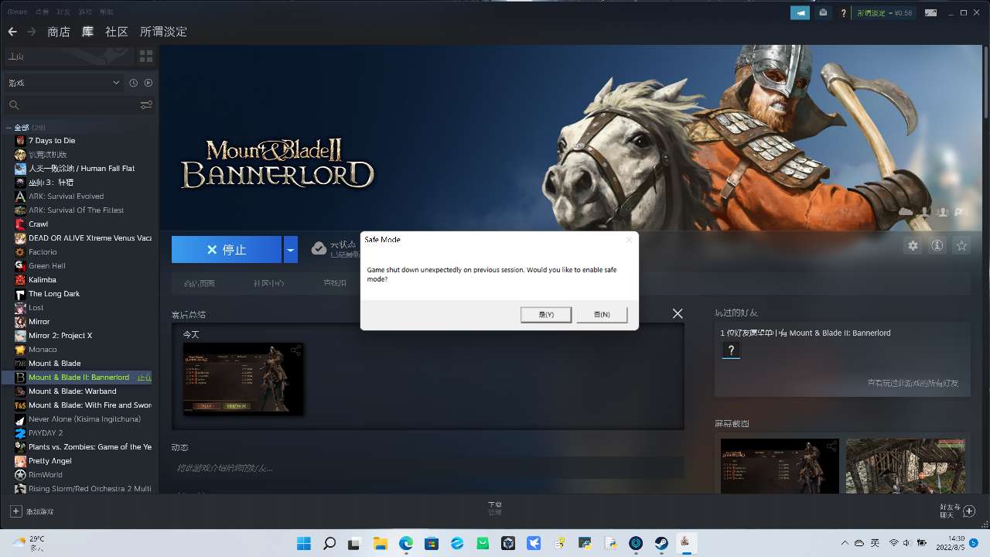Collapse the All games category
This screenshot has height=557, width=990.
(9, 128)
